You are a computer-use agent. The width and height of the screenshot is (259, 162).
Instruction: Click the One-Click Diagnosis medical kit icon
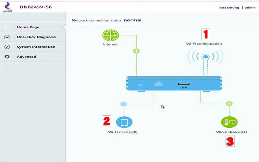point(7,37)
